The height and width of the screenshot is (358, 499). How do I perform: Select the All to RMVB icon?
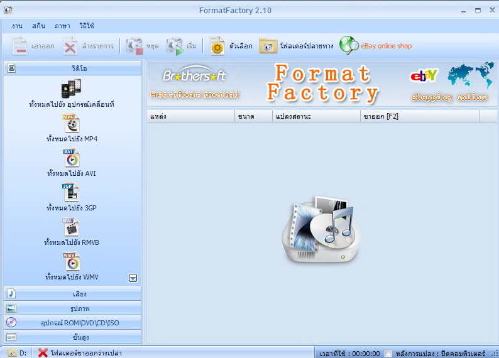coord(70,227)
